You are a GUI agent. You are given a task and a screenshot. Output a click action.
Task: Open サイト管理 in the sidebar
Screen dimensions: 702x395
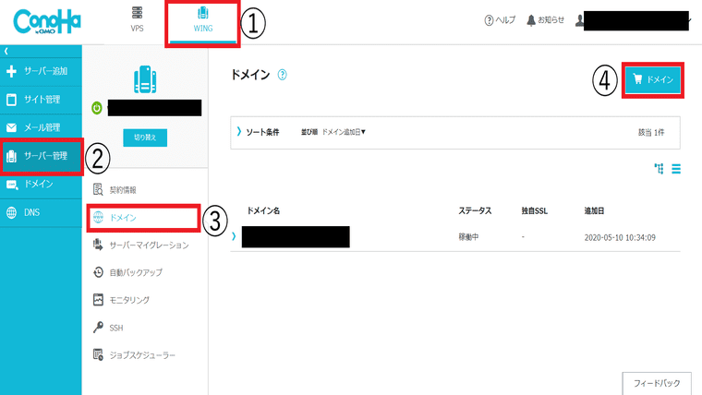click(41, 100)
